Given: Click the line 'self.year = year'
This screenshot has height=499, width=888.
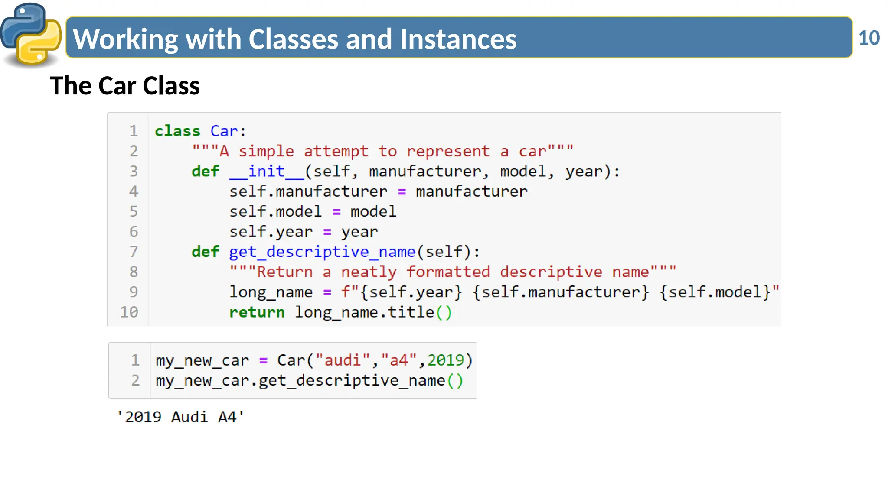Looking at the screenshot, I should tap(304, 232).
